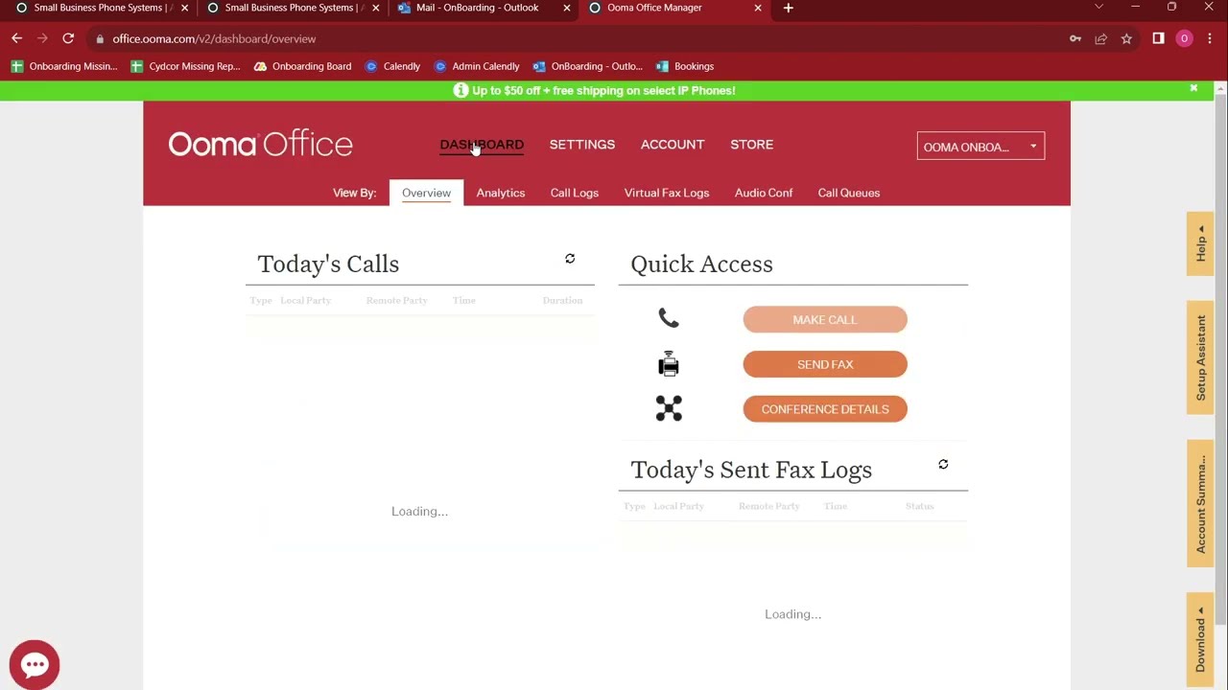Open OnBoarding - Outlo... bookmark
The image size is (1228, 690).
click(x=587, y=66)
